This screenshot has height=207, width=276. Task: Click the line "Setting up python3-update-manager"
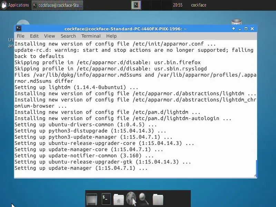pos(93,137)
